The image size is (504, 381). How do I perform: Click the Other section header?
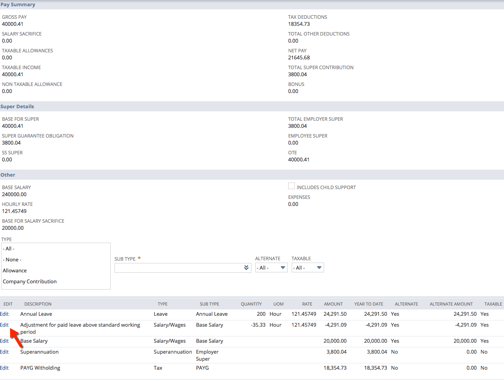click(8, 175)
